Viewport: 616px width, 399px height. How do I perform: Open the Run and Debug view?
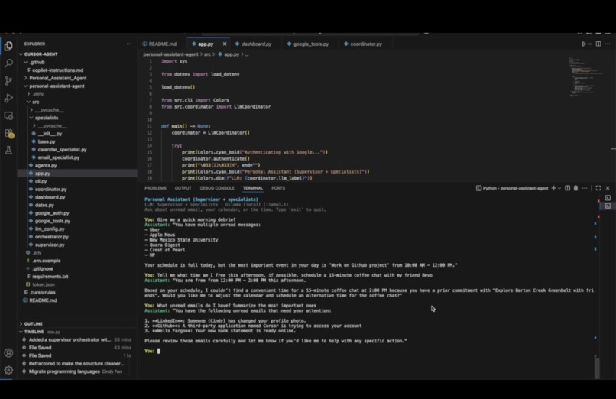point(8,98)
